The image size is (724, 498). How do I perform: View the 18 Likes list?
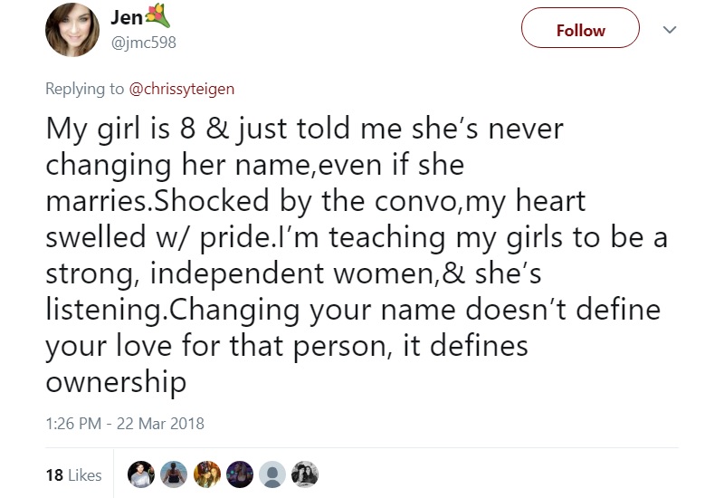point(74,474)
